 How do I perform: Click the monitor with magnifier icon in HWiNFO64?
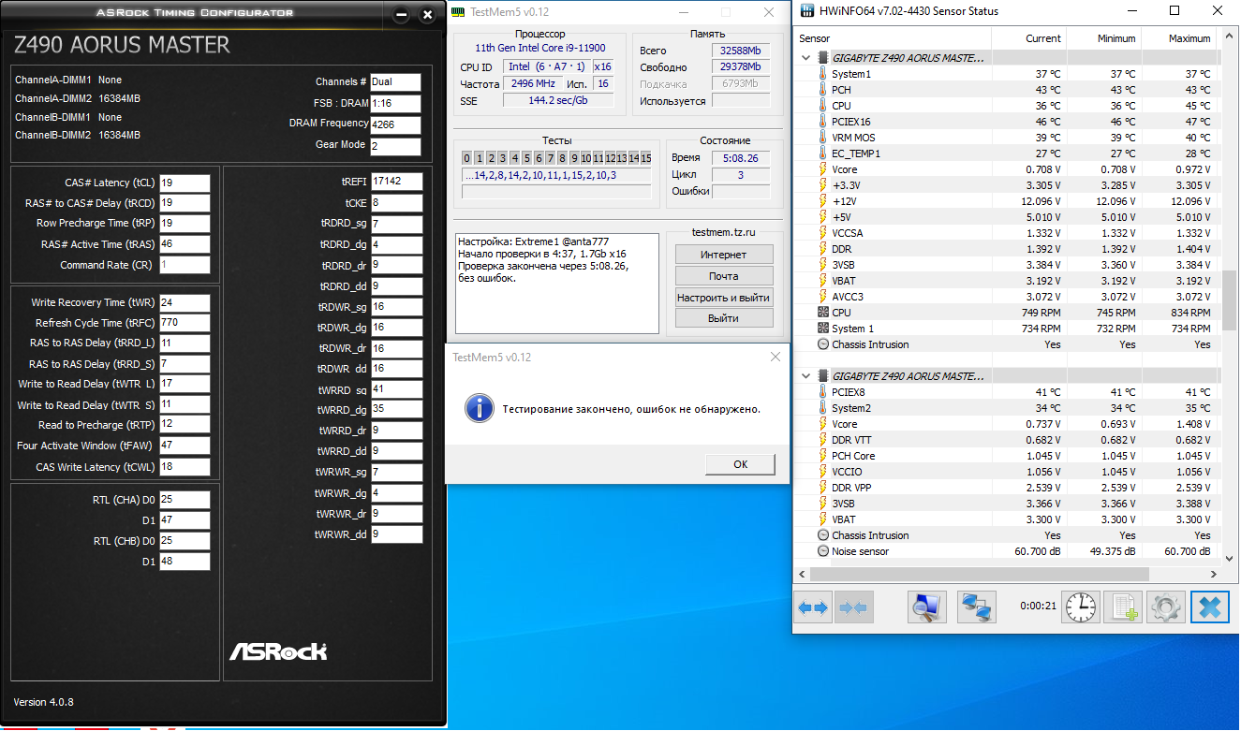927,607
